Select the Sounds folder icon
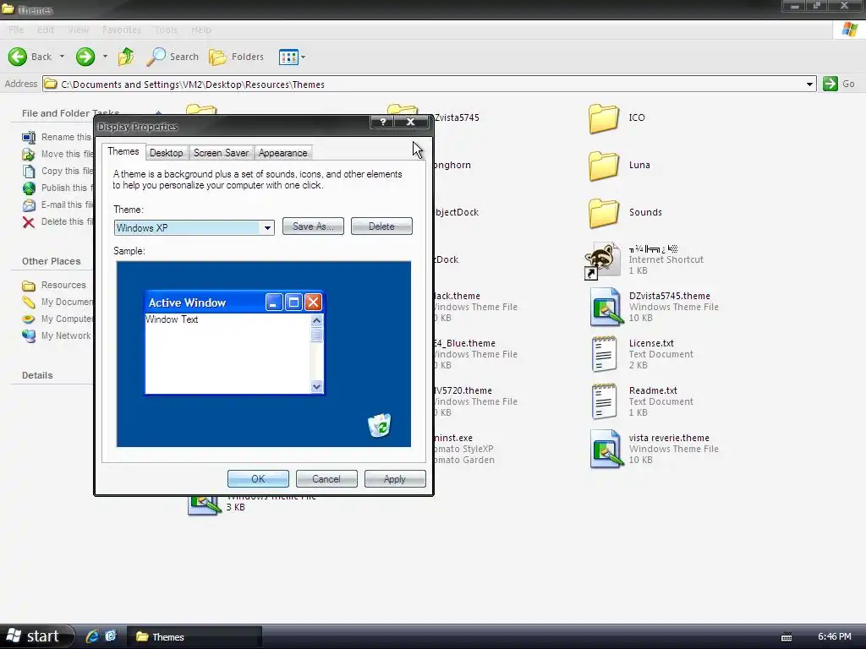 point(604,213)
